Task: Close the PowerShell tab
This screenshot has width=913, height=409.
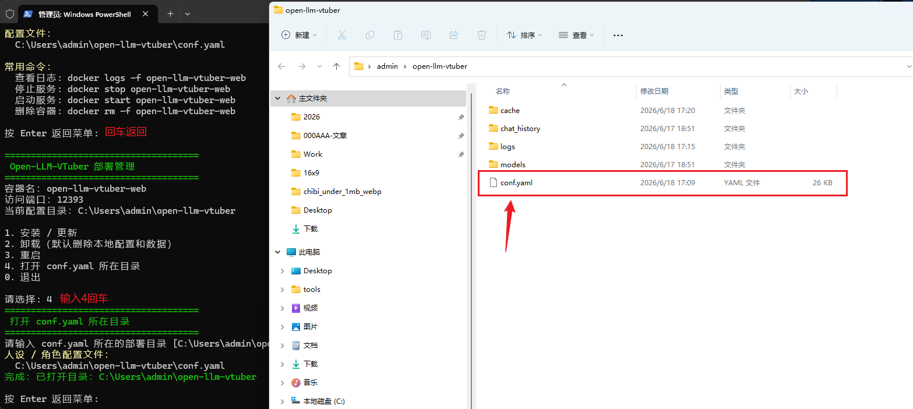Action: coord(146,14)
